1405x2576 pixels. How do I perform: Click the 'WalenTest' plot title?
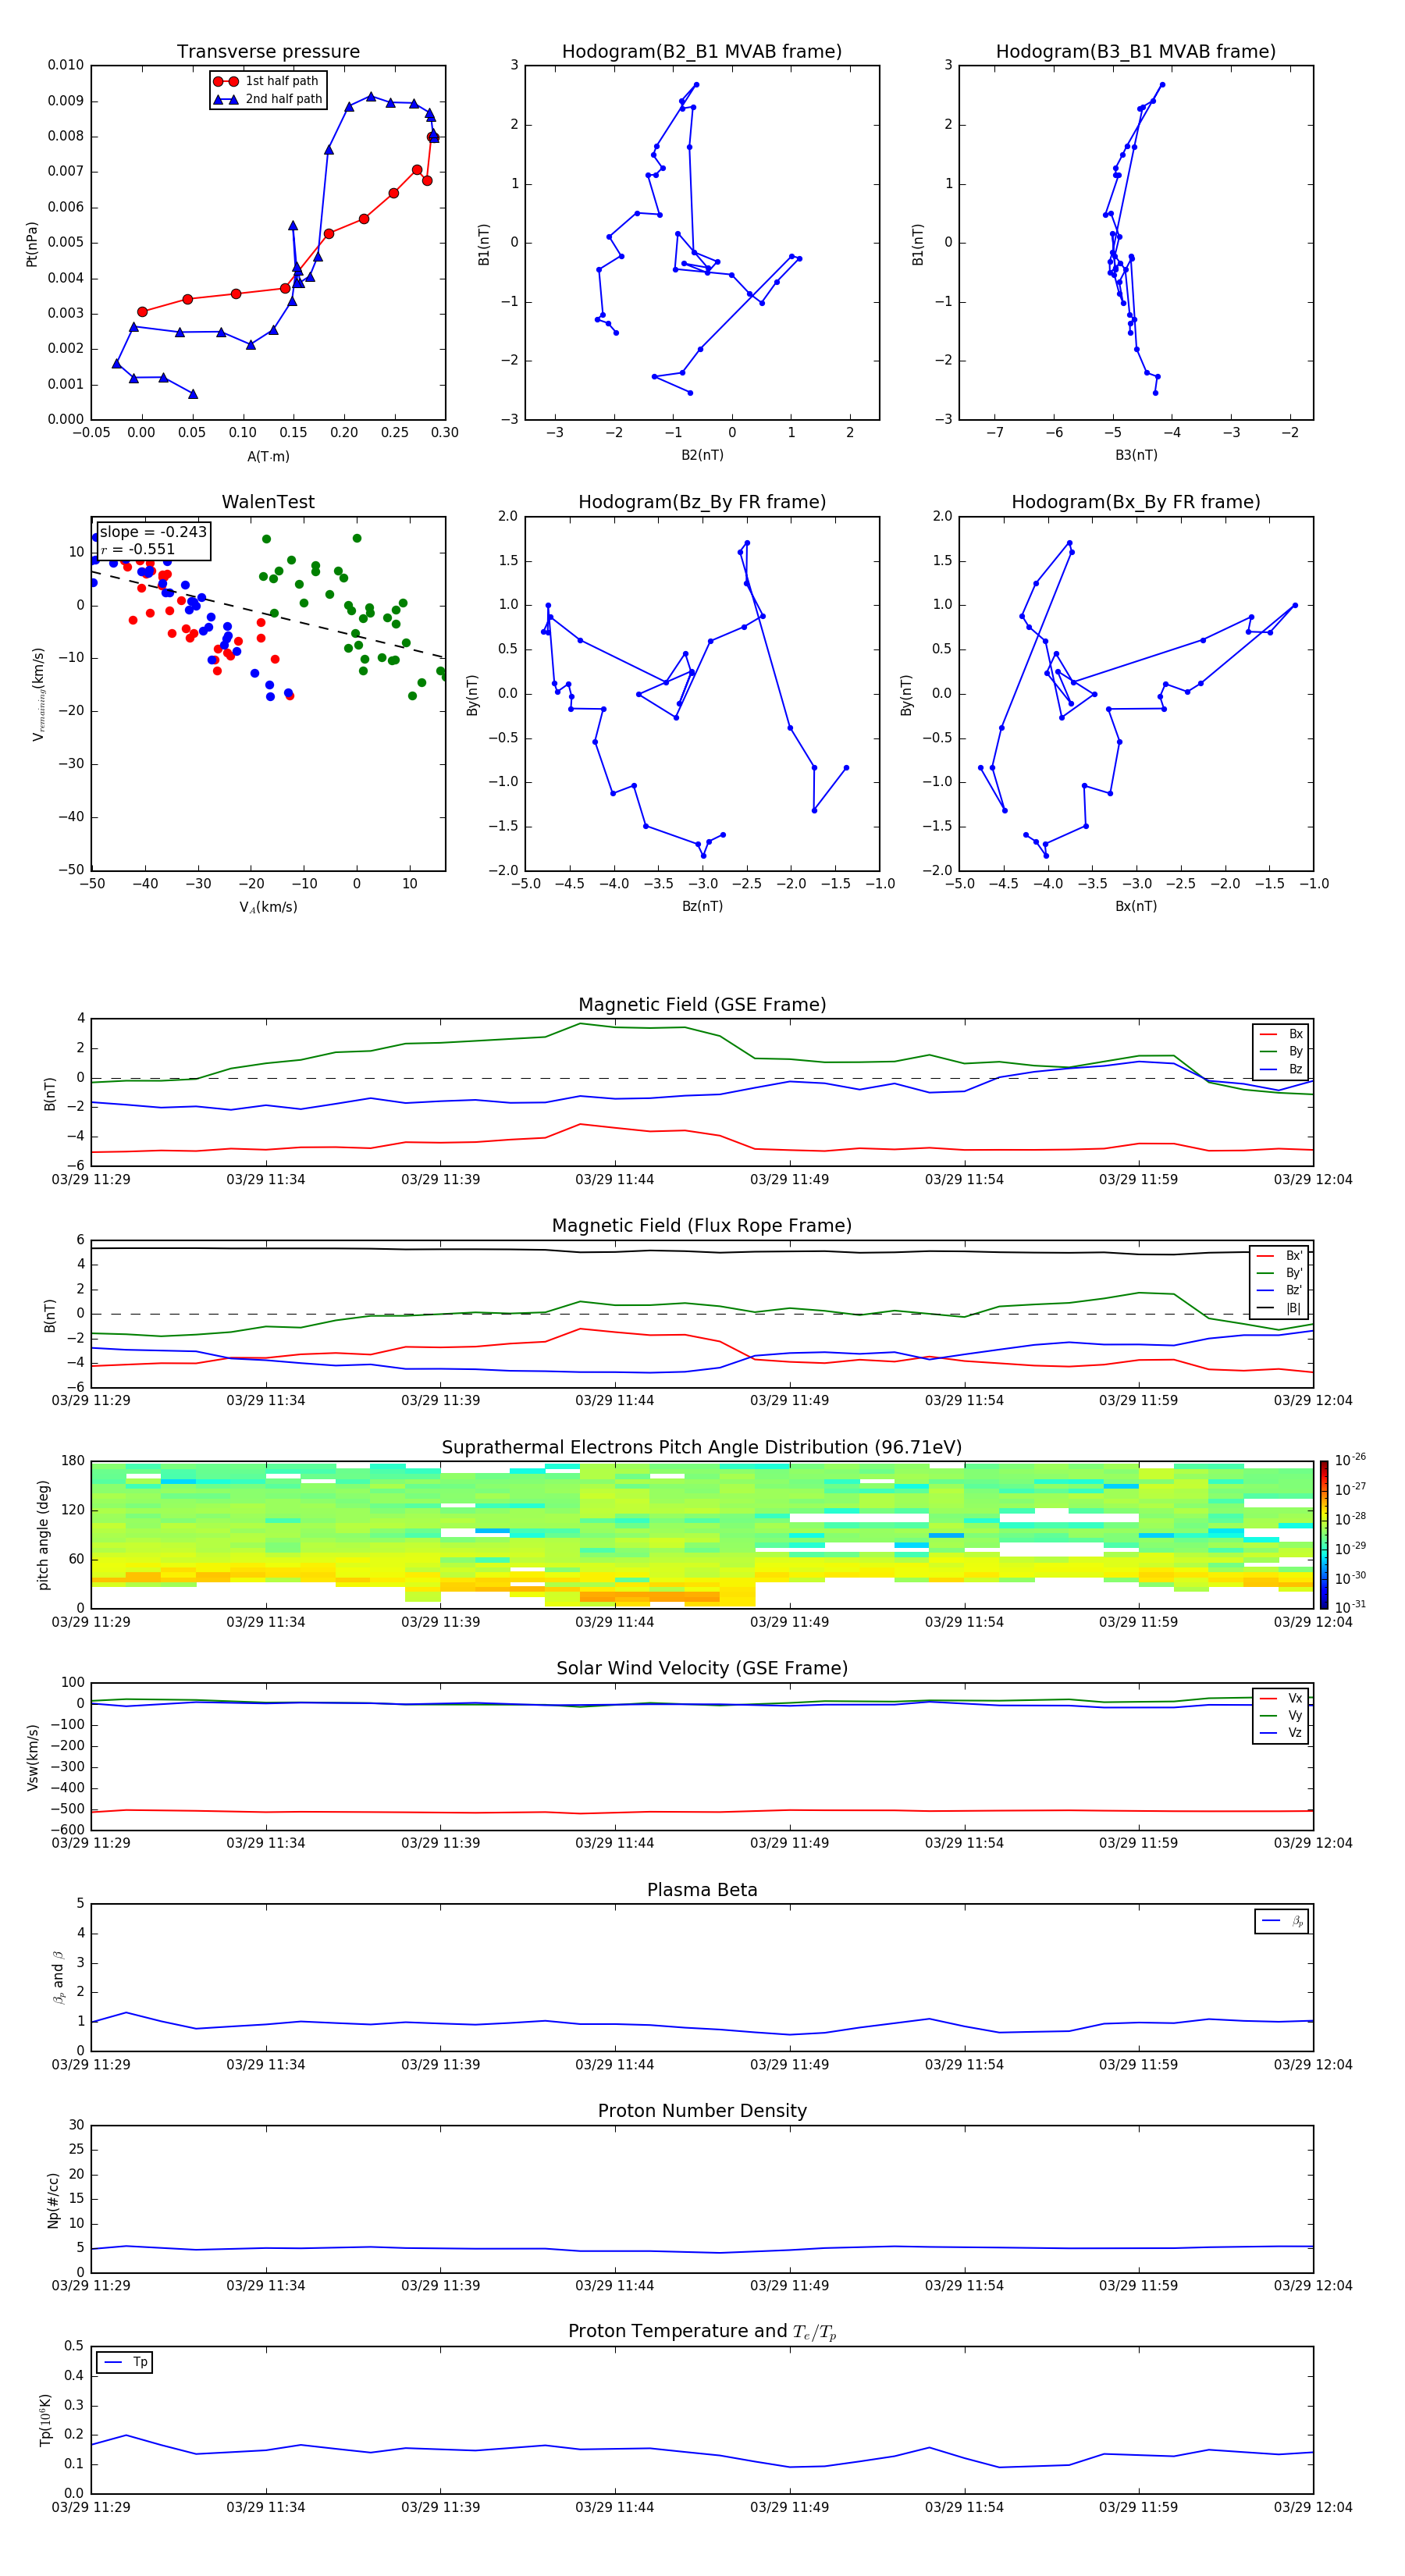pyautogui.click(x=268, y=502)
